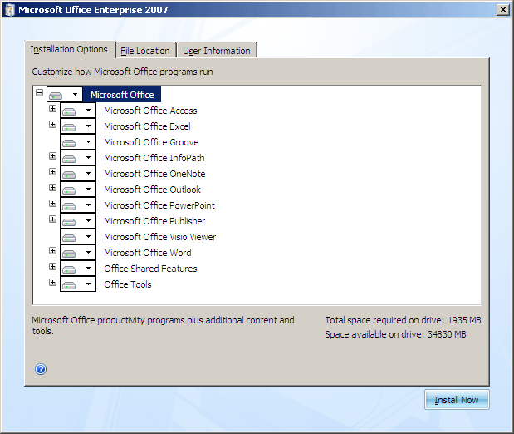Open install-state dropdown arrow for Office Tools
This screenshot has height=434, width=514.
(x=88, y=284)
